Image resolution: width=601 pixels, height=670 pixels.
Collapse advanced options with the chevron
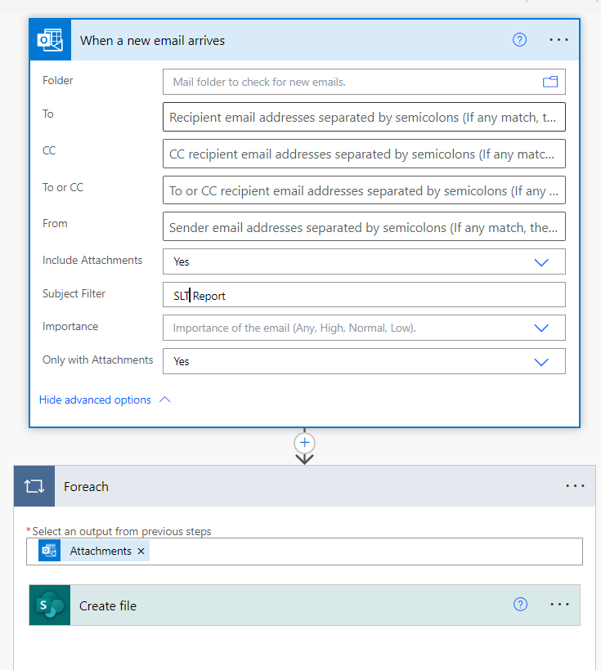(x=164, y=400)
